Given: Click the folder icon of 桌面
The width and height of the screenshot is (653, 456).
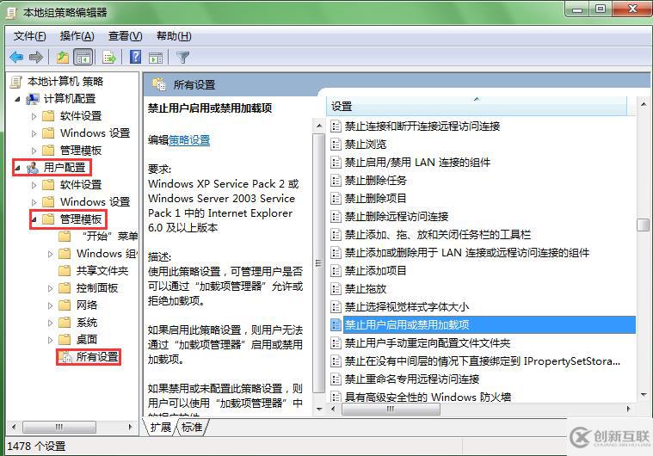Looking at the screenshot, I should click(x=65, y=339).
